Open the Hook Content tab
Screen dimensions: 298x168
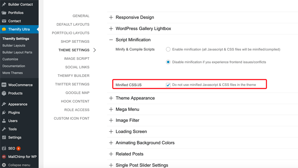point(75,101)
